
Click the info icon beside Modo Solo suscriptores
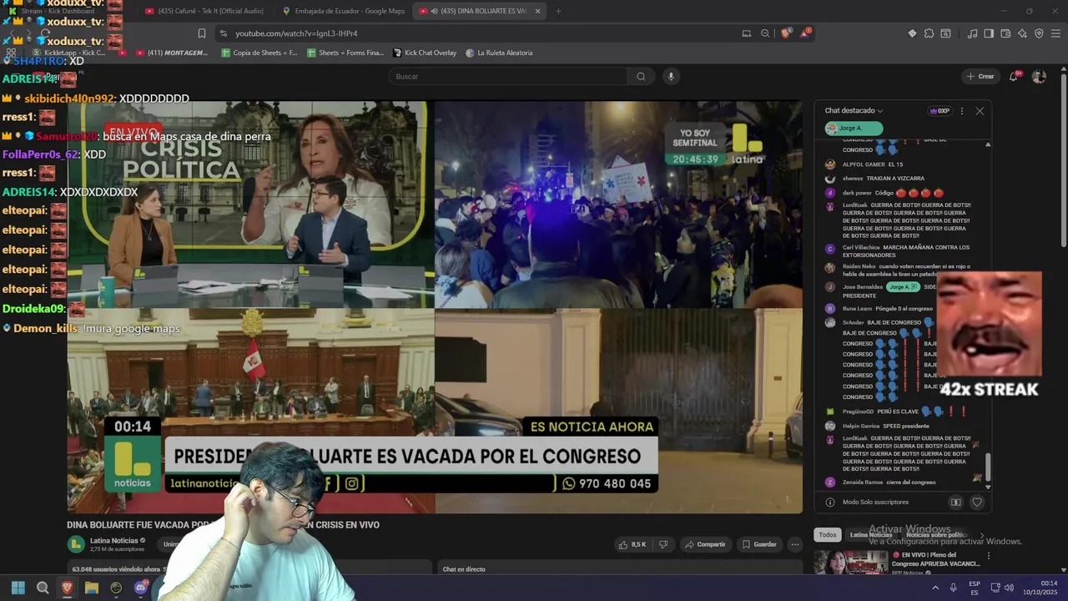(830, 502)
